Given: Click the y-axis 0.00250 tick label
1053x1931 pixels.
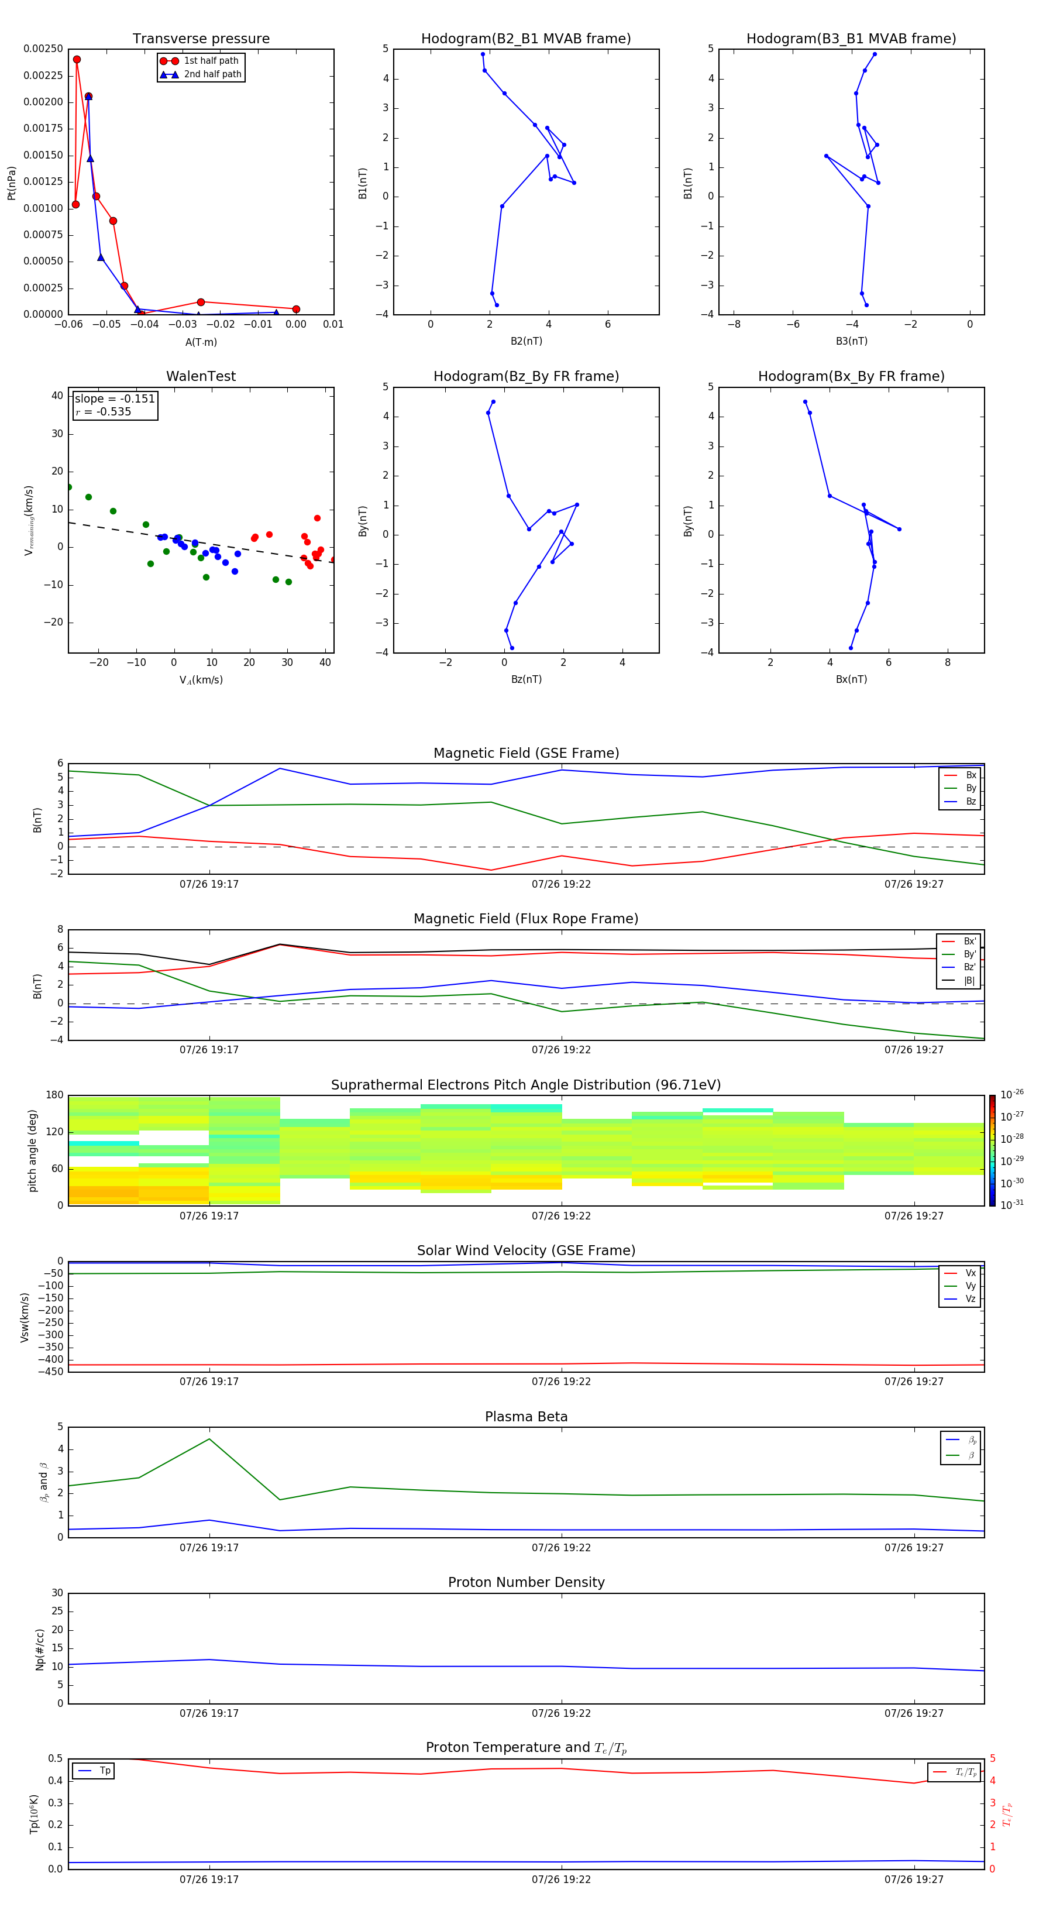Looking at the screenshot, I should pyautogui.click(x=43, y=49).
